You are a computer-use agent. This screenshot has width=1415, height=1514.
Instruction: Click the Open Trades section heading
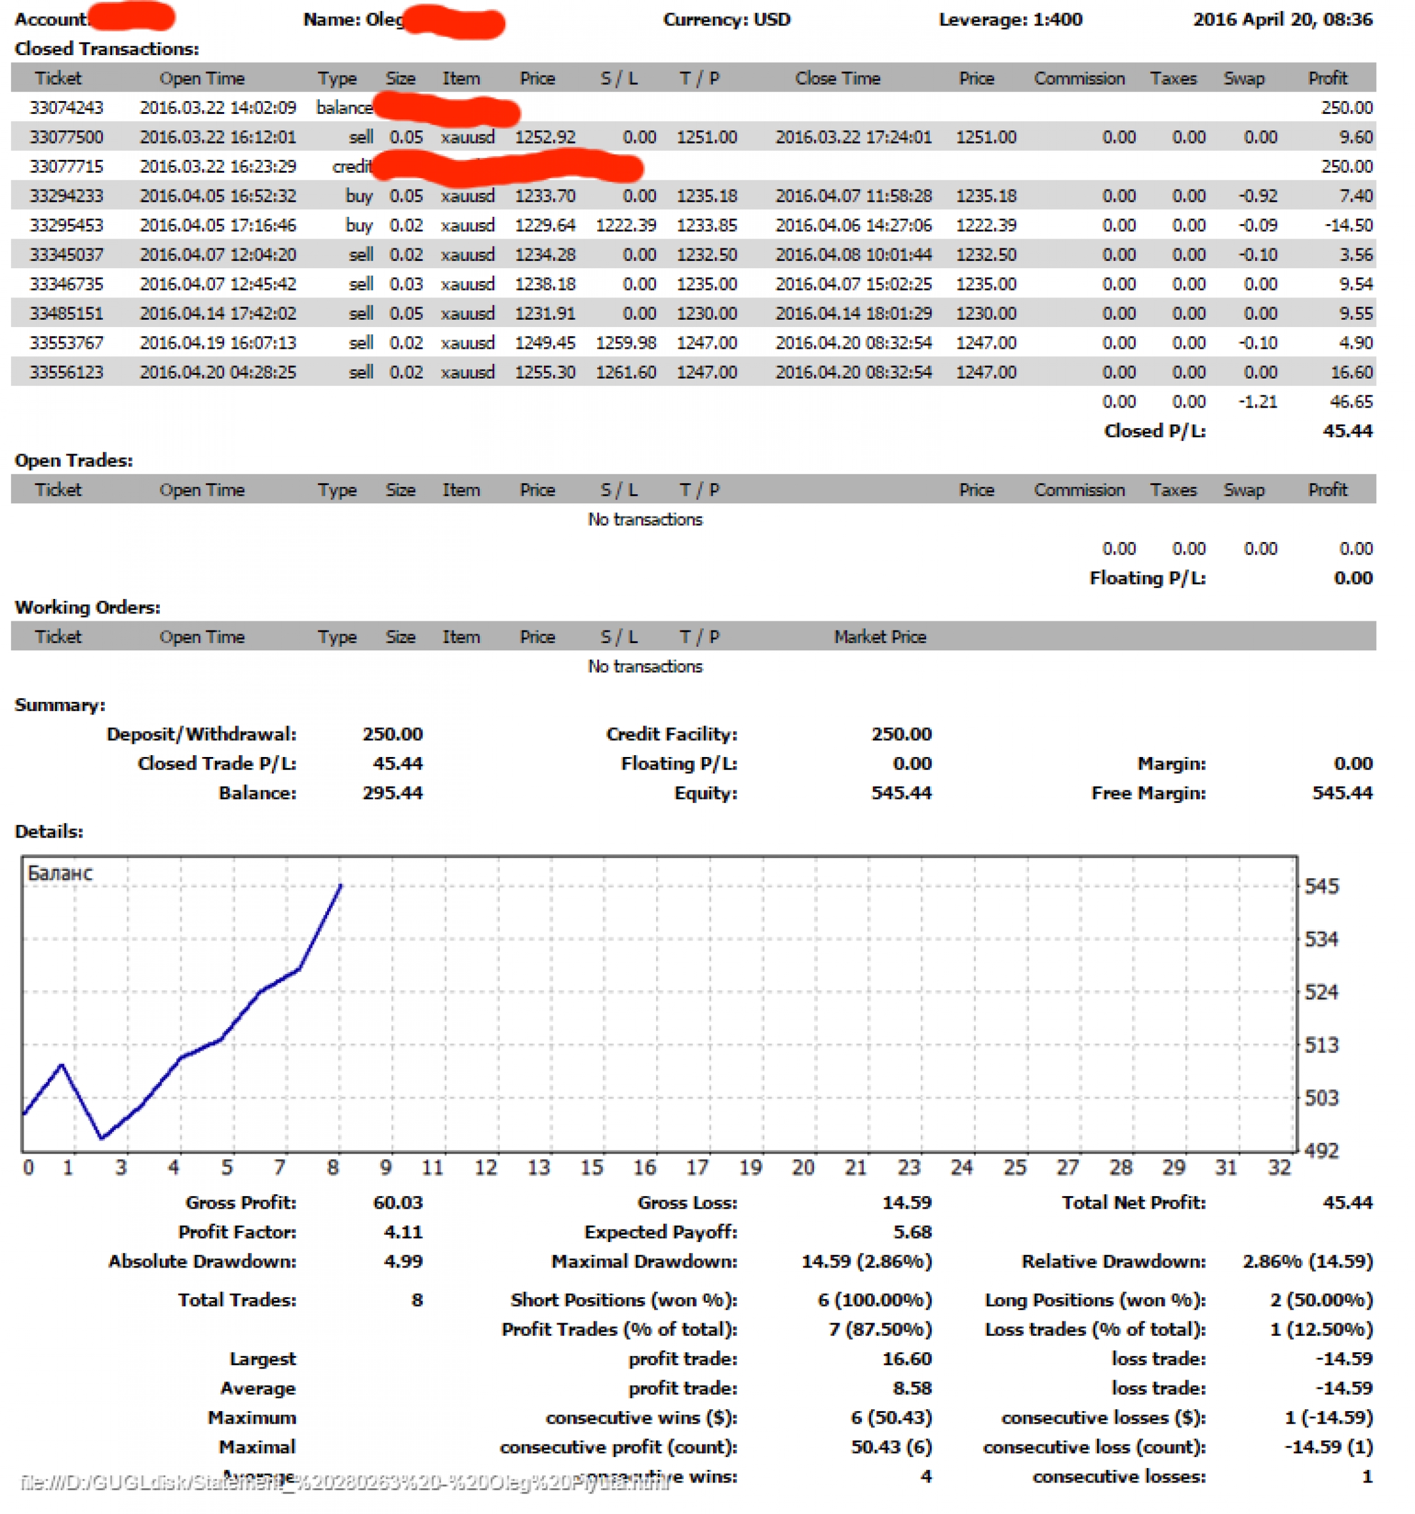point(74,461)
